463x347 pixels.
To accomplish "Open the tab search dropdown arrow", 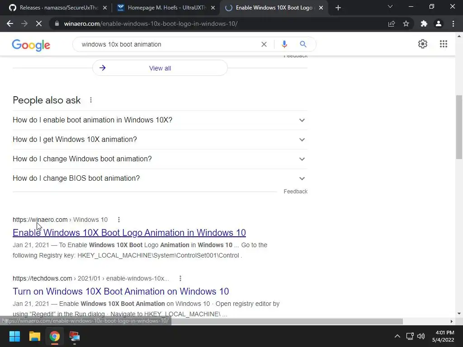I will click(390, 6).
